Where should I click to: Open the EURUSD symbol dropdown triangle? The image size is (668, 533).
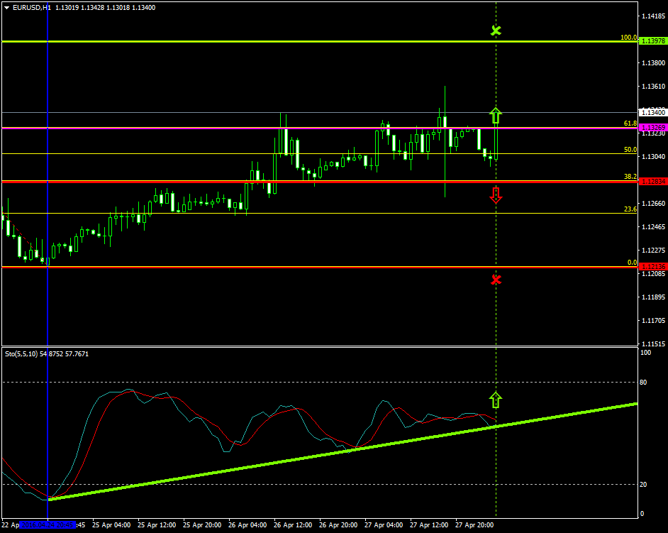coord(6,7)
